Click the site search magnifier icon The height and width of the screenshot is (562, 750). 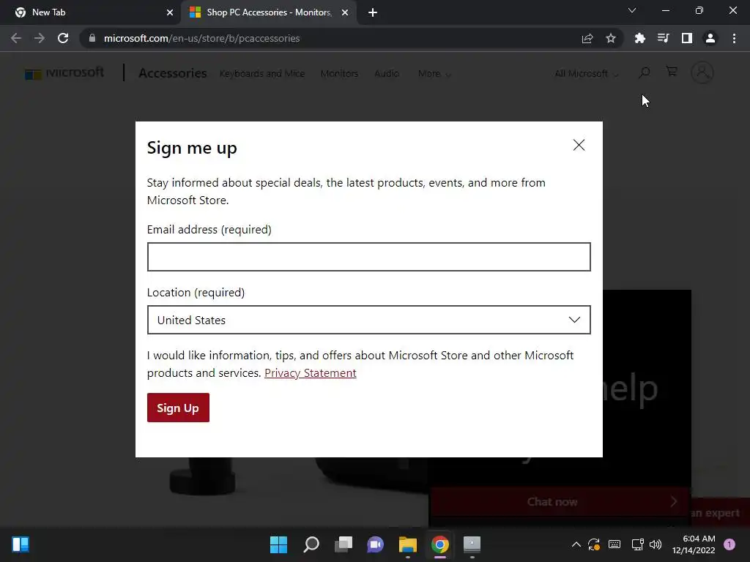tap(645, 72)
